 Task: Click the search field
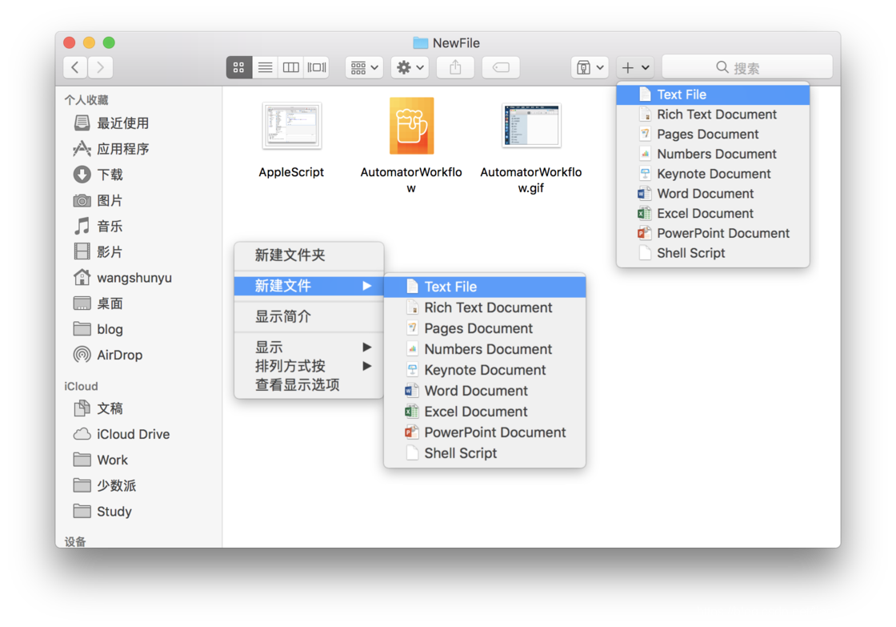point(747,67)
